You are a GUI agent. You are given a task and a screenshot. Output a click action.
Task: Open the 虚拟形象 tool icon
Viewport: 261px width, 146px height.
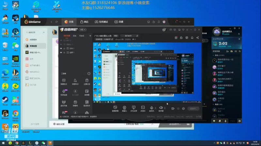[64, 103]
